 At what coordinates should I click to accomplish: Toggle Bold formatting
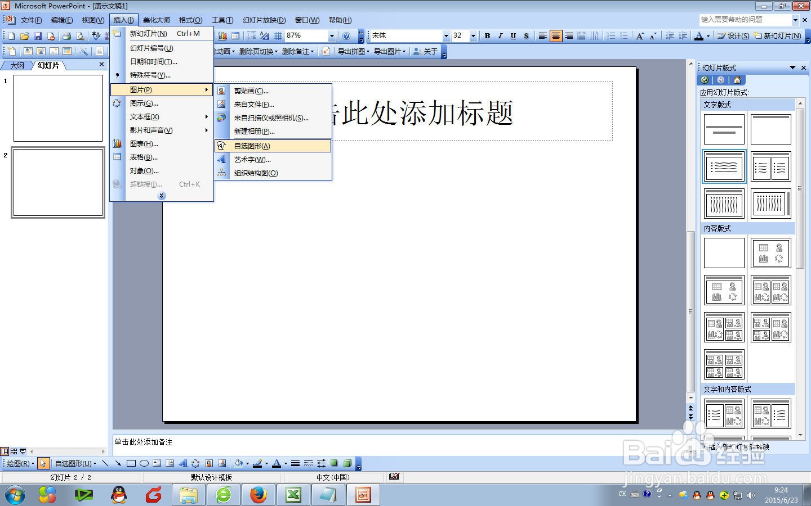487,36
